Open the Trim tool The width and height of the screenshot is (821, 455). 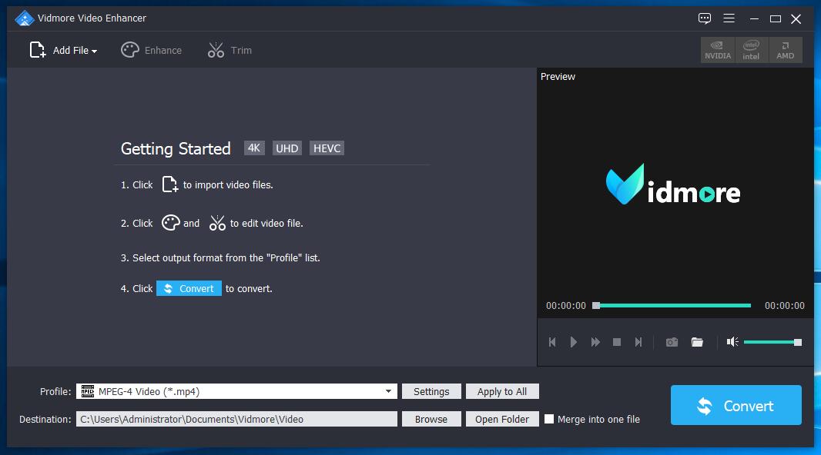230,50
